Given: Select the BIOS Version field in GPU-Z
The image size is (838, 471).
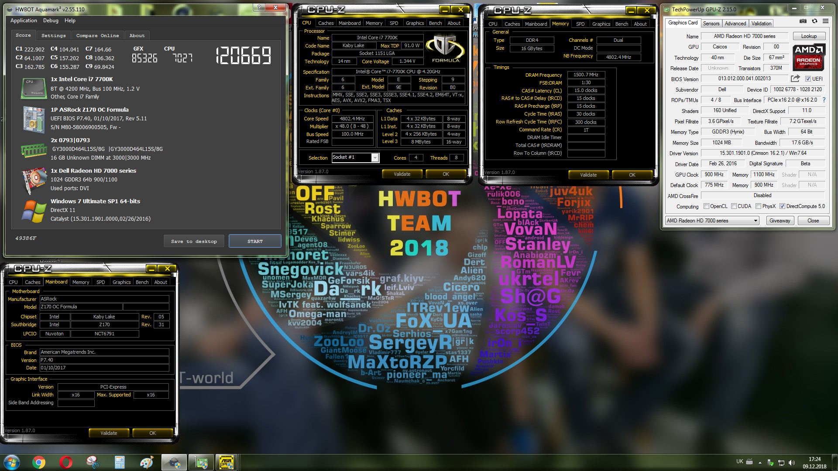Looking at the screenshot, I should pos(744,79).
